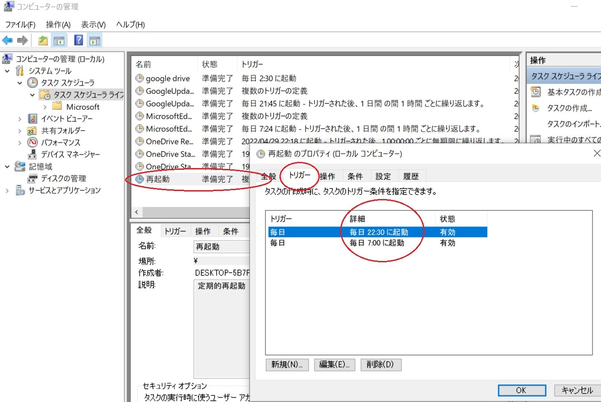Select the 毎日 22:30 に起動 trigger row
The image size is (601, 402).
(x=378, y=232)
